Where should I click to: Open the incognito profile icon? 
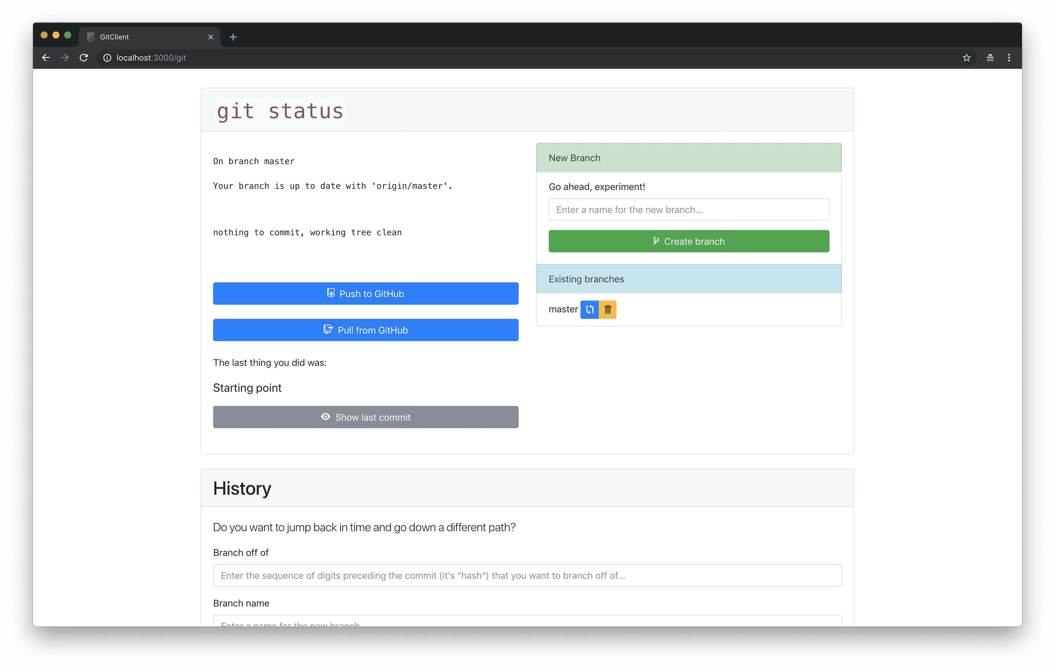pyautogui.click(x=990, y=58)
